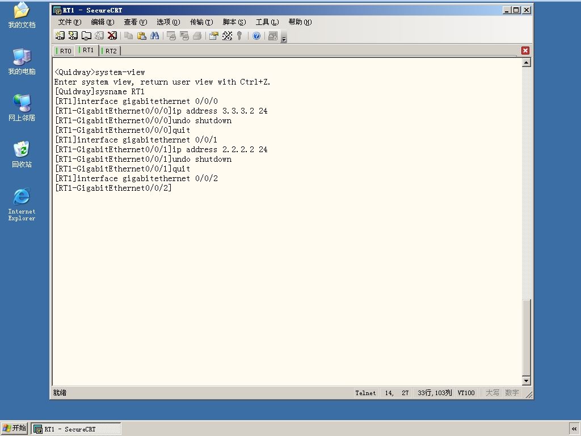This screenshot has width=581, height=436.
Task: Click the terminal scrollbar up arrow
Action: pos(526,62)
